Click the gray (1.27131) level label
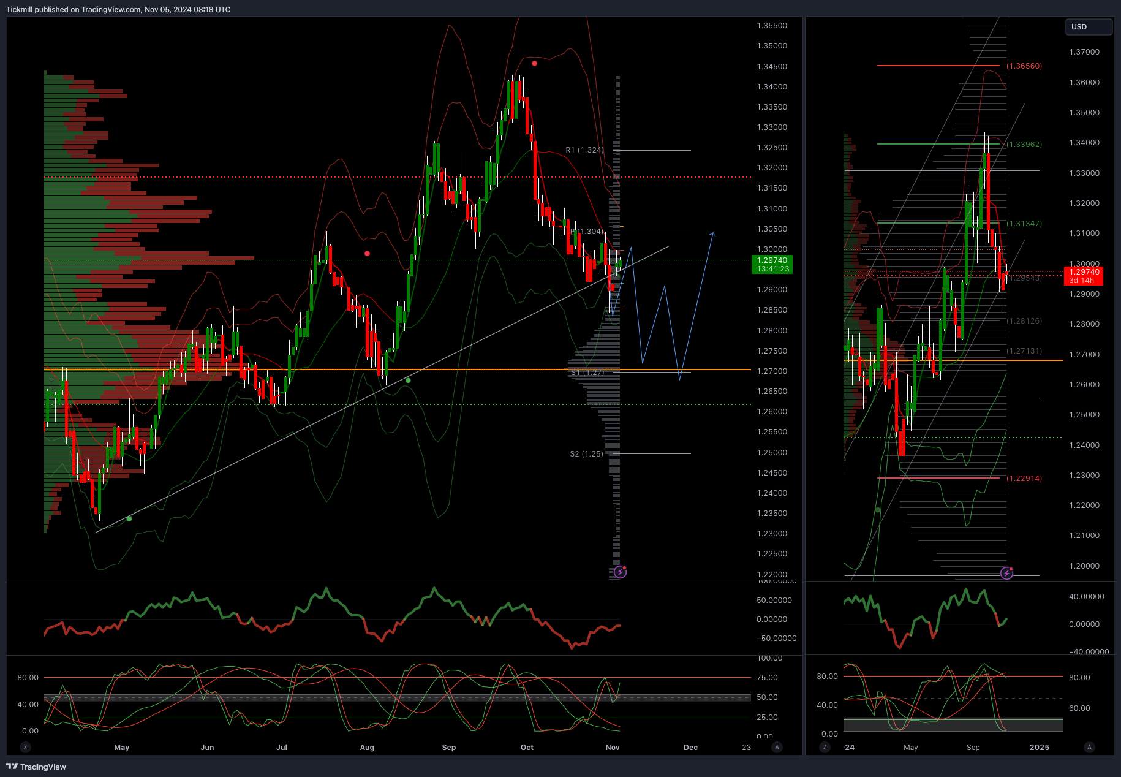Image resolution: width=1121 pixels, height=777 pixels. click(x=1024, y=351)
